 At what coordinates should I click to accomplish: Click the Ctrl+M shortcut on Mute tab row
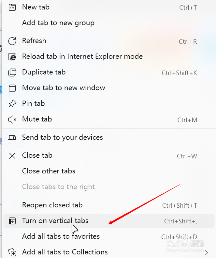[x=187, y=120]
